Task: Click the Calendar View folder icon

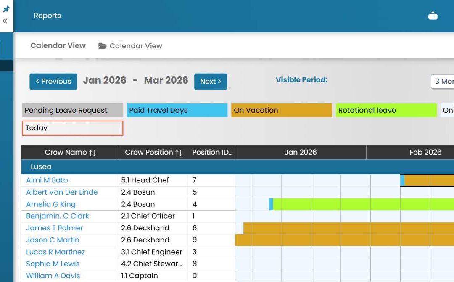Action: click(102, 46)
